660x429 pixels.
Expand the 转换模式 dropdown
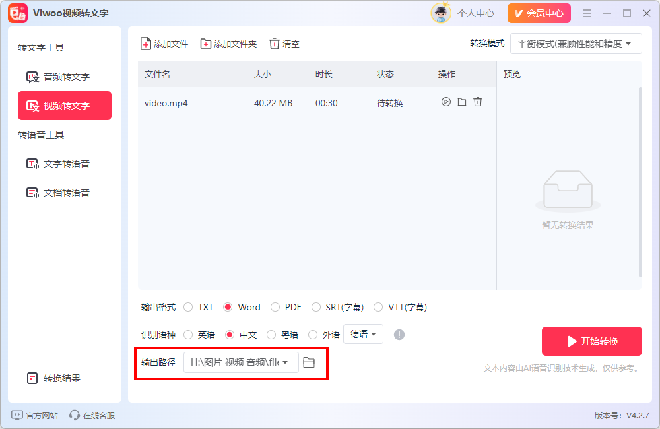576,44
